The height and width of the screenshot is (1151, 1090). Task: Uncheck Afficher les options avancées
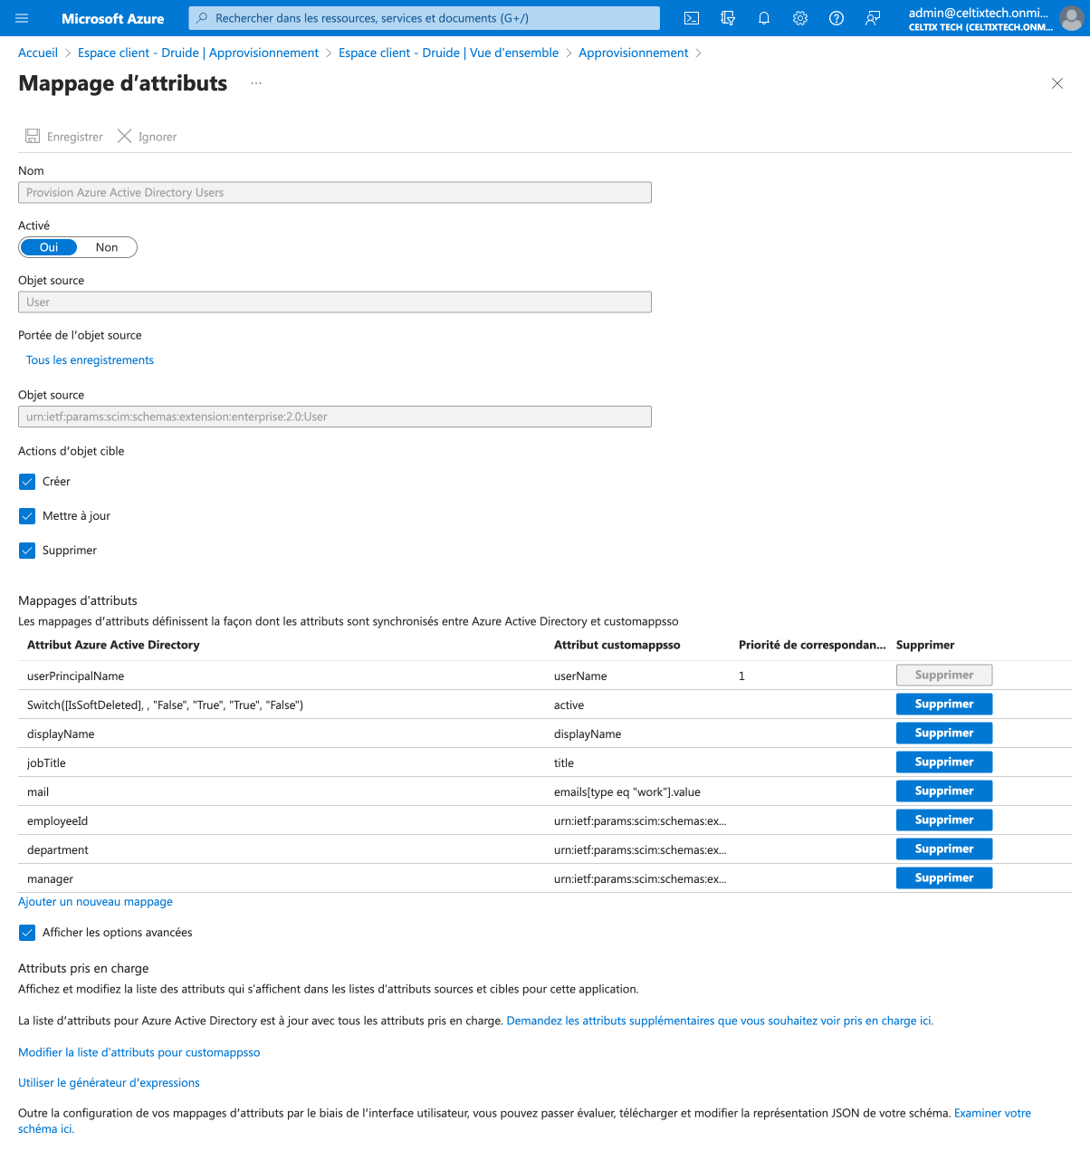point(27,933)
